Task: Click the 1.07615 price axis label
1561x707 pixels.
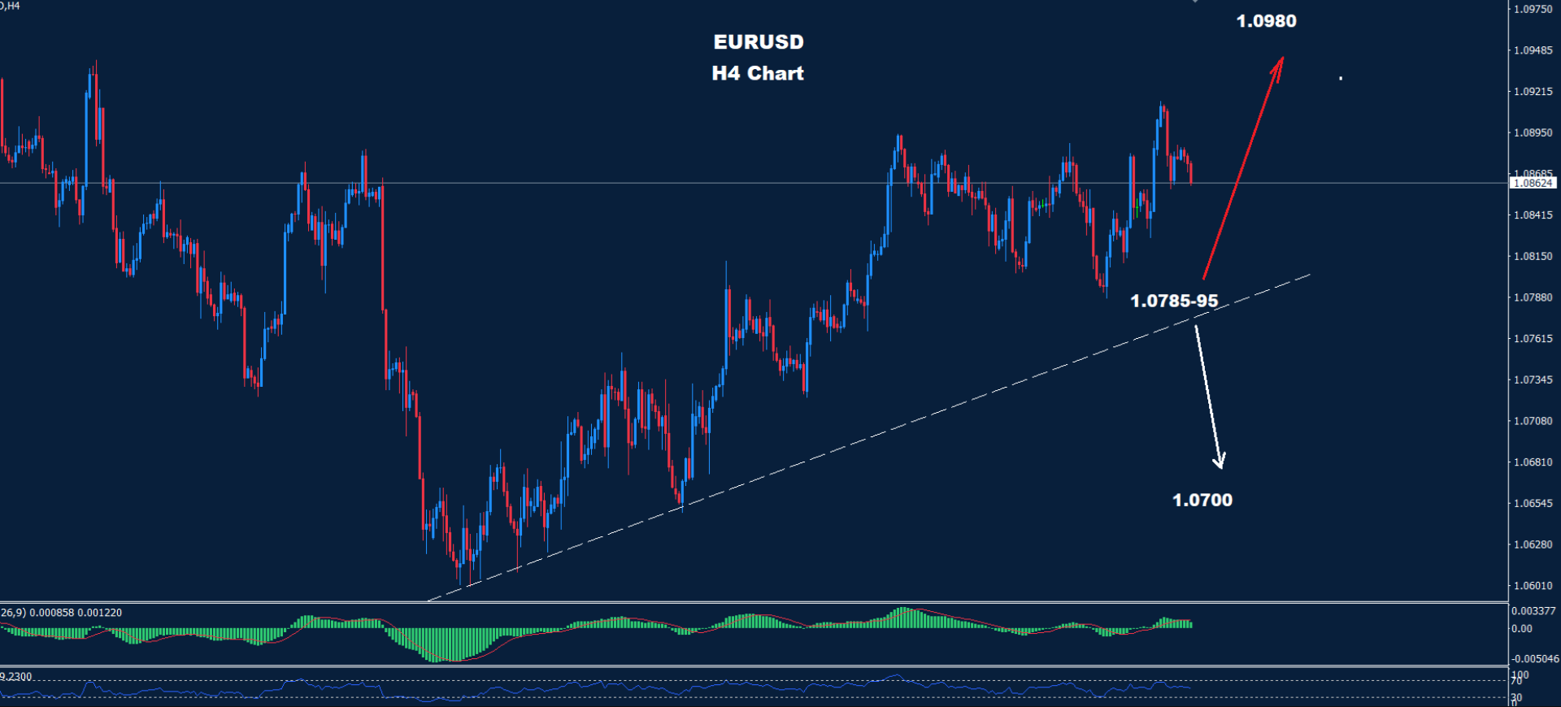Action: point(1533,339)
